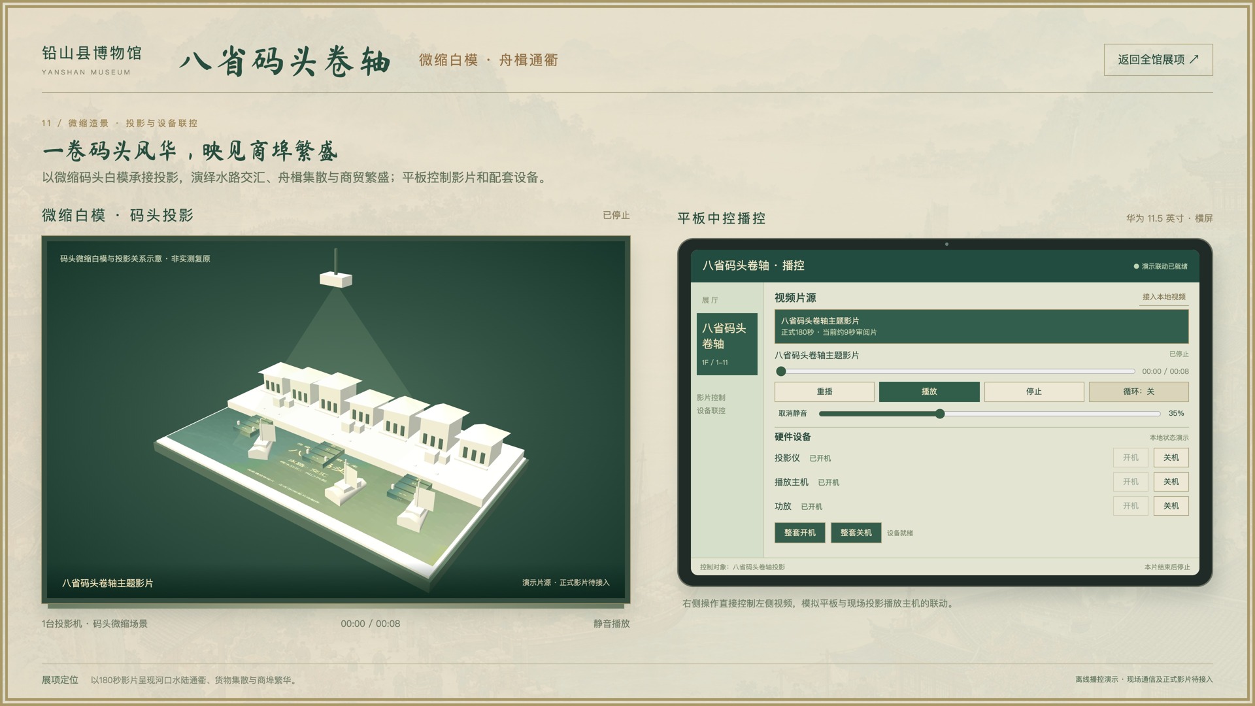Click 八省码头卷轴 page title
1255x706 pixels.
(285, 61)
